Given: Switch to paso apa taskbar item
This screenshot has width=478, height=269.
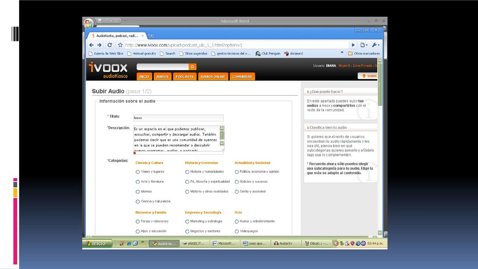Looking at the screenshot, I should click(255, 243).
